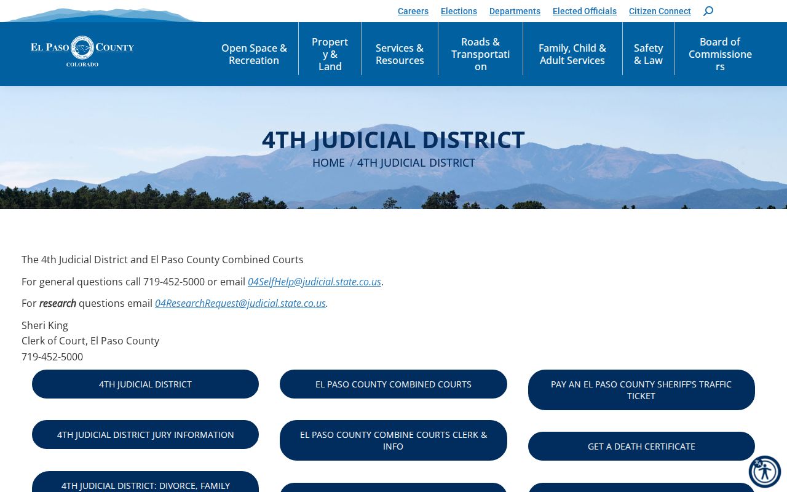Screen dimensions: 787x492
Task: Click Clerk of Court, El Paso County text
Action: (90, 341)
